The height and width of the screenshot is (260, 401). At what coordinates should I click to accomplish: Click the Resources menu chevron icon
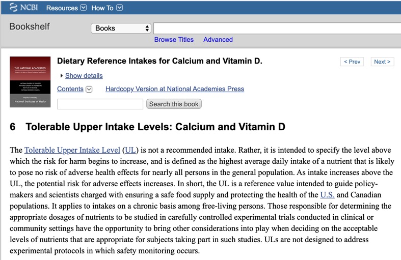84,8
